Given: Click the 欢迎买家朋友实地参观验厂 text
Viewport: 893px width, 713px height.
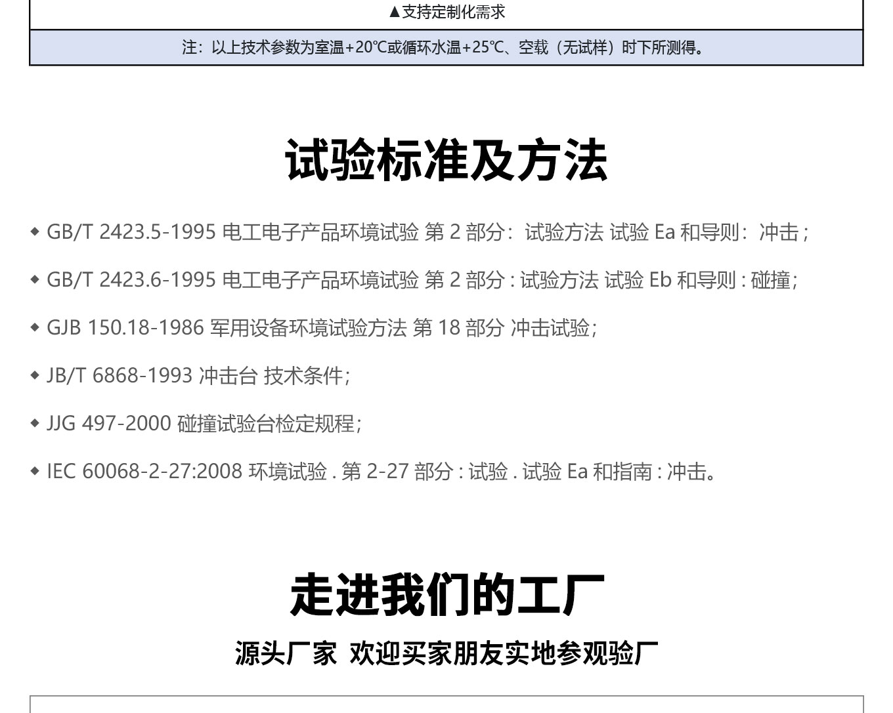Looking at the screenshot, I should click(504, 653).
